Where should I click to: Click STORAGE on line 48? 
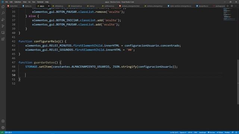click(31, 67)
